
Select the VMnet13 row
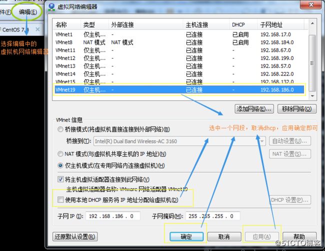179,66
